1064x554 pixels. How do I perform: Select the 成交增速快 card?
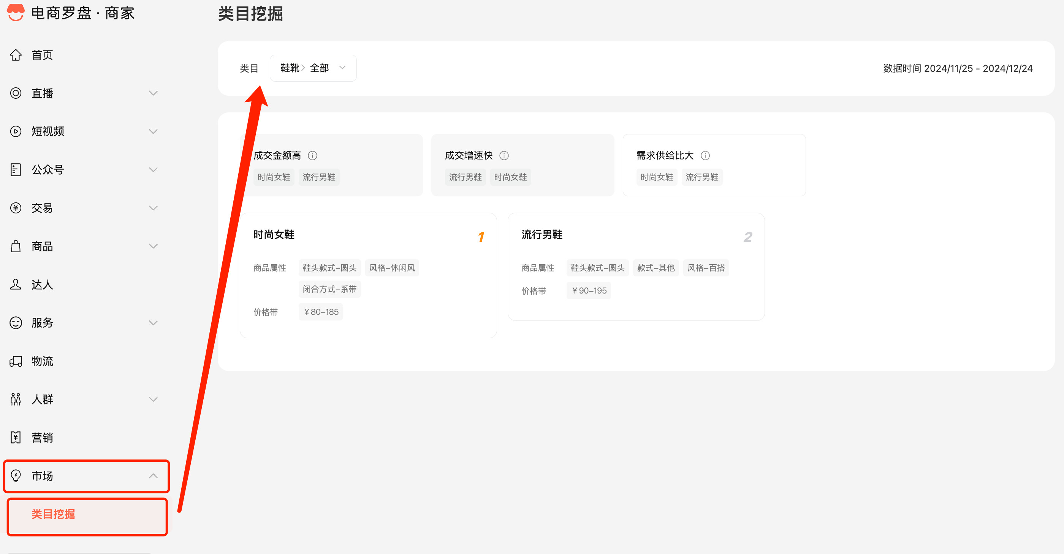tap(522, 165)
